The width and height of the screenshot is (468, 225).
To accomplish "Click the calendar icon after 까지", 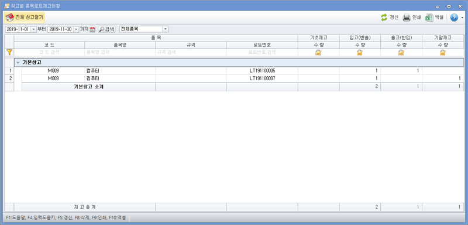I will coord(92,29).
